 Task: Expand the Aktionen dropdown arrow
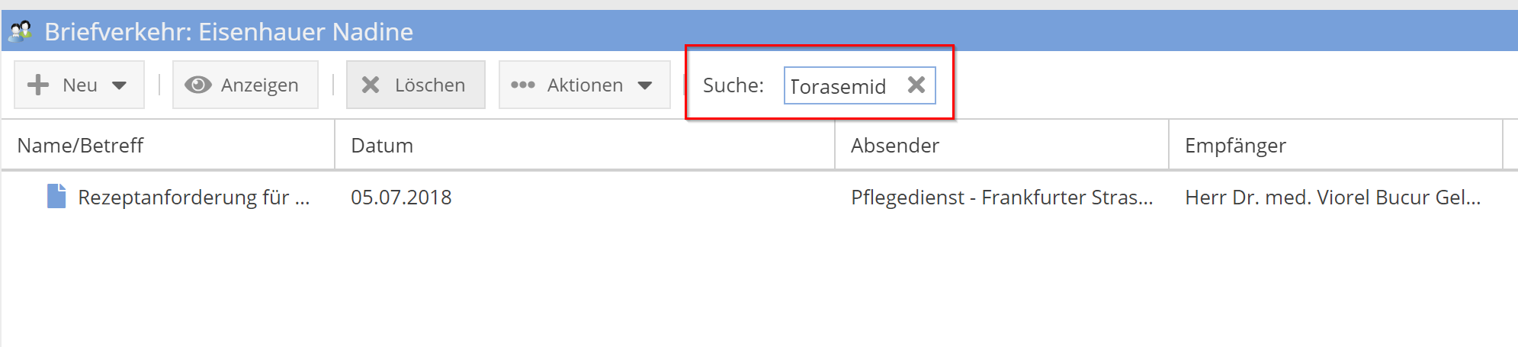[645, 85]
